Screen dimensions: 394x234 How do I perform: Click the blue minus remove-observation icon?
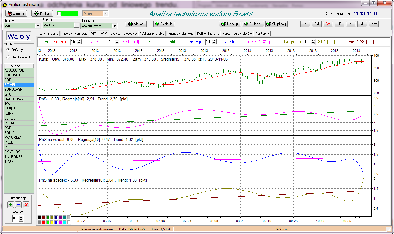[x=18, y=205]
